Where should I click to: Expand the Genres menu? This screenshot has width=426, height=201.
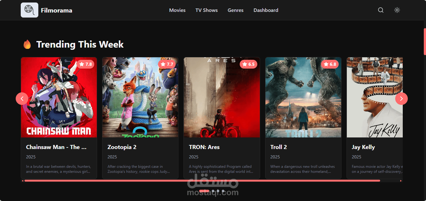(x=236, y=10)
